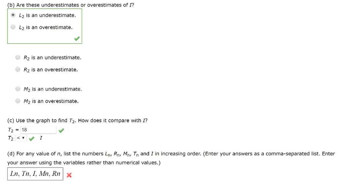
Task: Focus the 'Ln, Tn, I, Mn, Rn' answer box
Action: pyautogui.click(x=35, y=174)
